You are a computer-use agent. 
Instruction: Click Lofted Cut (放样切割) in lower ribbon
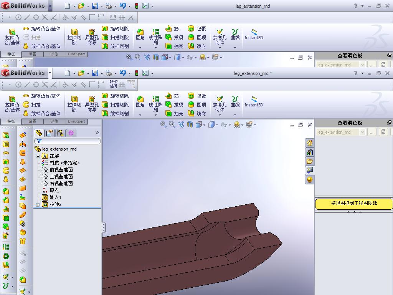pos(115,113)
